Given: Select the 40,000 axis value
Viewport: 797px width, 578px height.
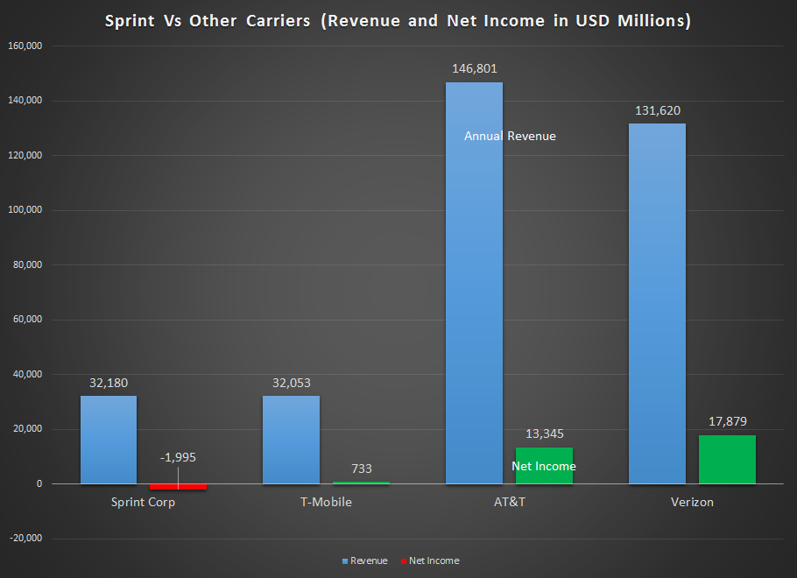Looking at the screenshot, I should (27, 374).
